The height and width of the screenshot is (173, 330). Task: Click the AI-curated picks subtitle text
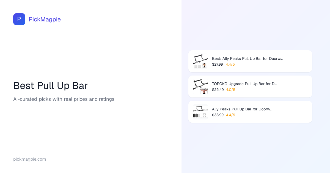(64, 99)
